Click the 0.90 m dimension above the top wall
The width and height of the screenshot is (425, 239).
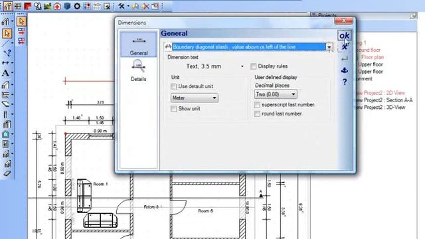pyautogui.click(x=100, y=131)
